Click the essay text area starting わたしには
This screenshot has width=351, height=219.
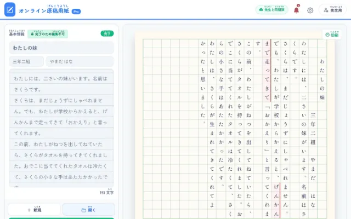[x=61, y=128]
